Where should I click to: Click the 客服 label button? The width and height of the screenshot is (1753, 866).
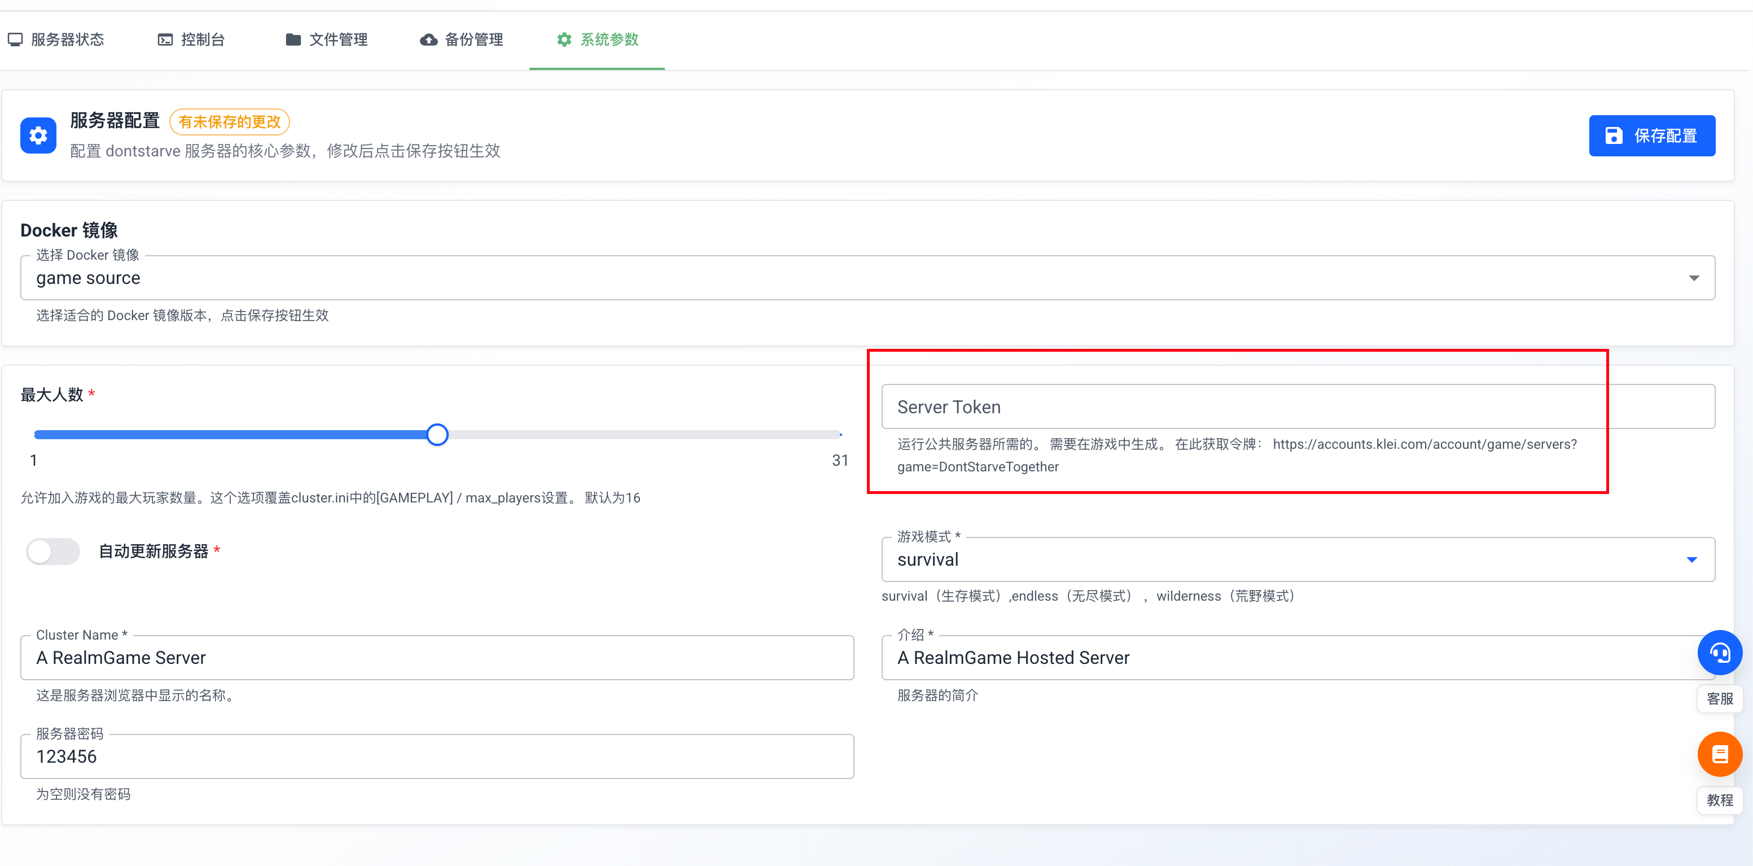coord(1719,698)
